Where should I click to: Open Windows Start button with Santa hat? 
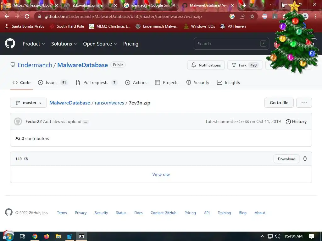pyautogui.click(x=8, y=236)
